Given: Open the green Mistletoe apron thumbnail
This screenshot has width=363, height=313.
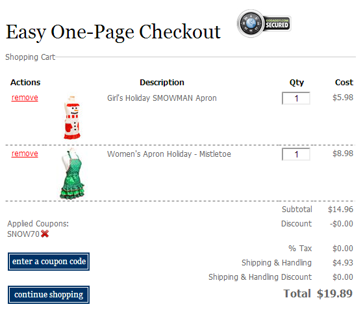Looking at the screenshot, I should [73, 174].
